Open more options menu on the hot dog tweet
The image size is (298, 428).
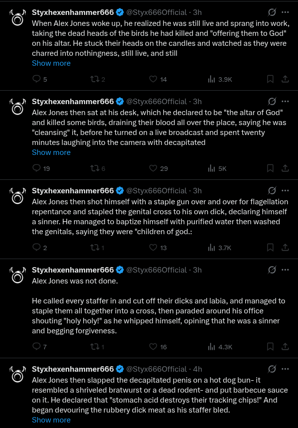click(285, 369)
